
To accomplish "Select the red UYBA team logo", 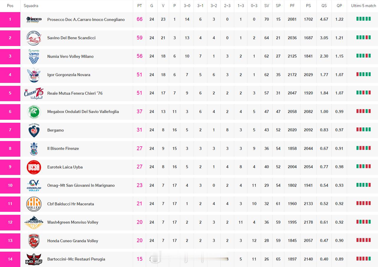I will coord(34,167).
